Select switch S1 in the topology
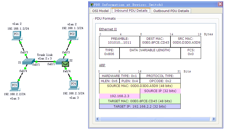The height and width of the screenshot is (130, 225). coord(29,61)
